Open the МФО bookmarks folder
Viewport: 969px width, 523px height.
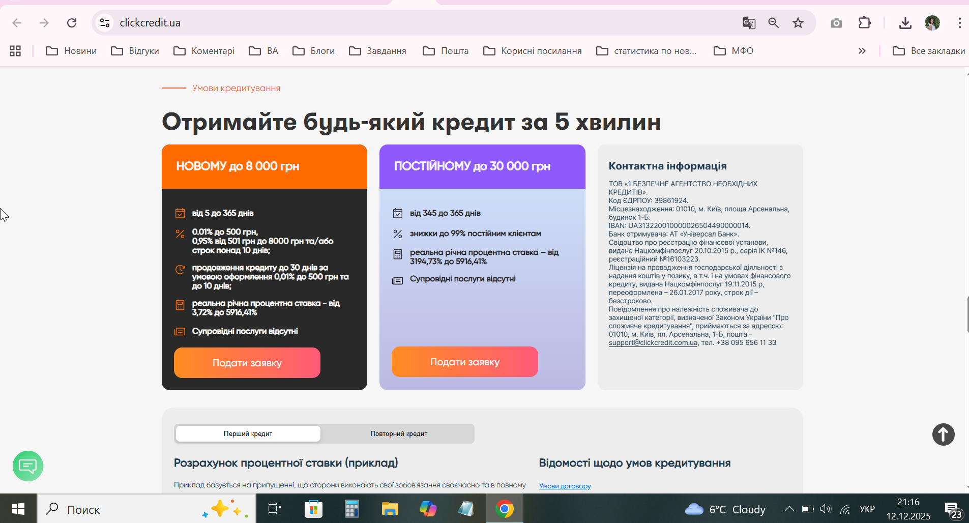(733, 51)
